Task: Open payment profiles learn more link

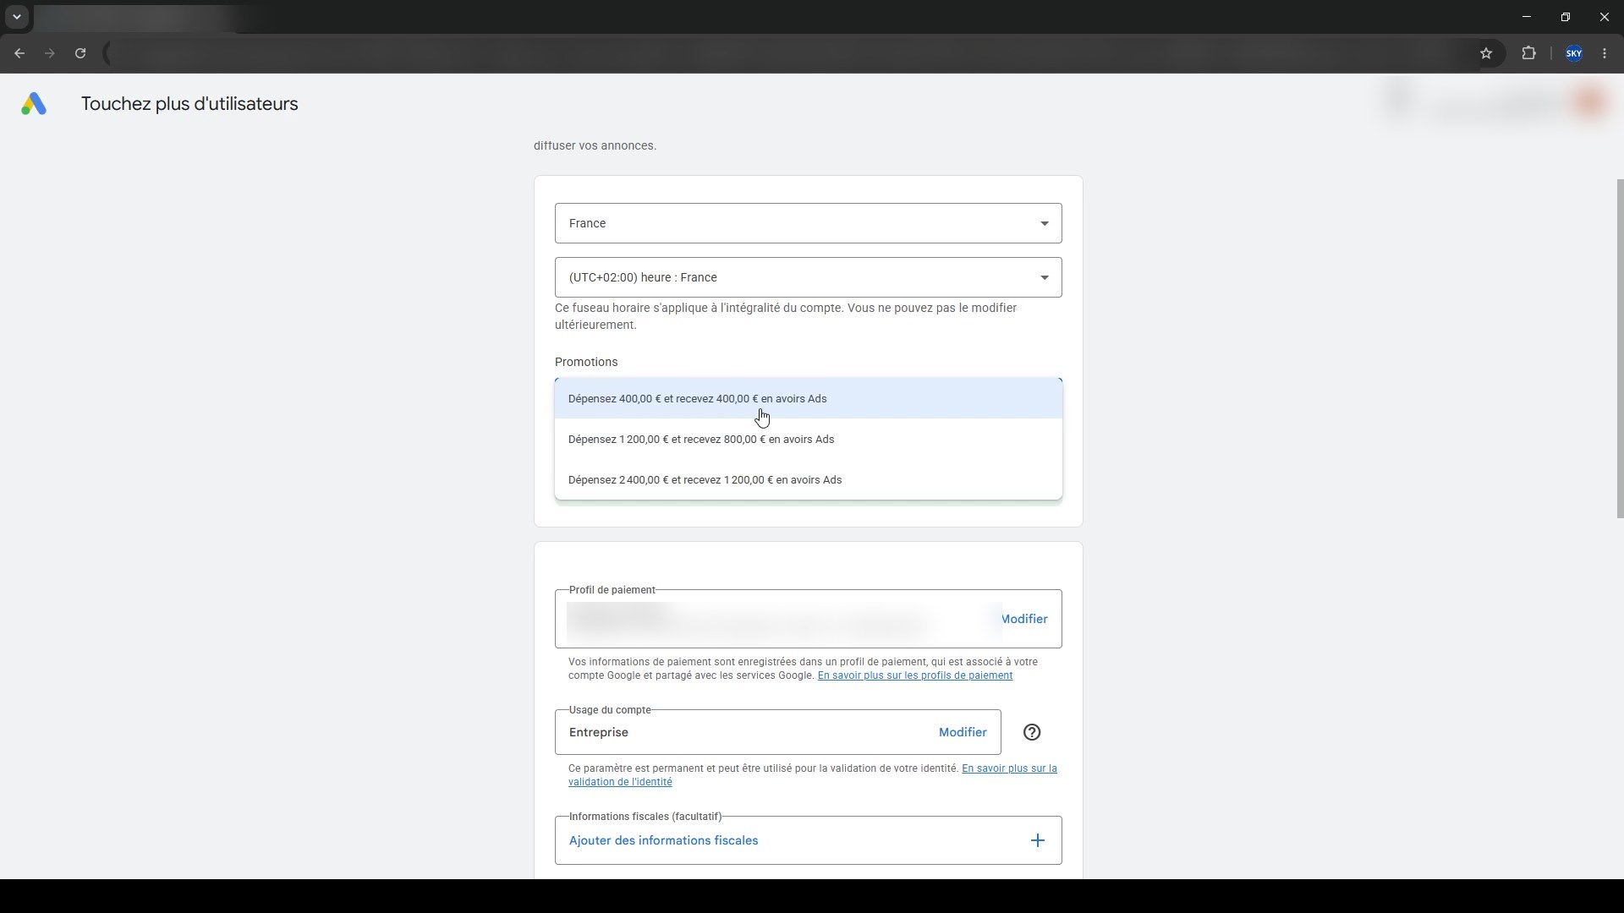Action: click(x=915, y=675)
